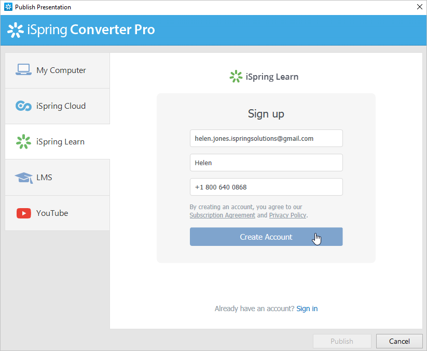The width and height of the screenshot is (427, 351).
Task: Click the iSpring Cloud infinity icon
Action: [23, 106]
